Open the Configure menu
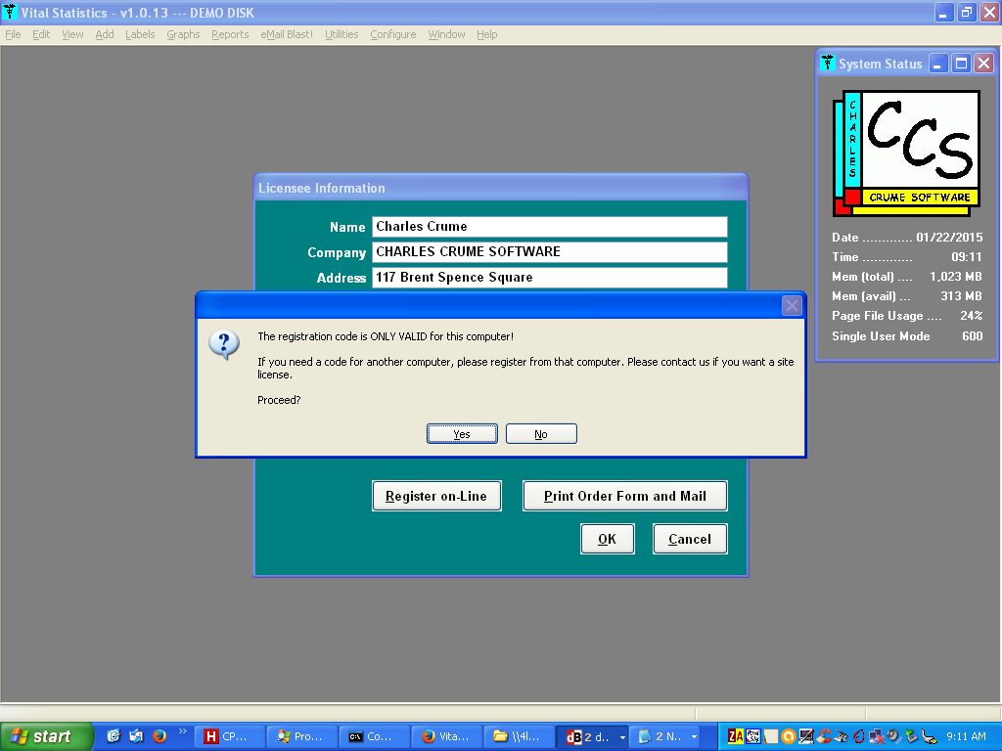 393,34
